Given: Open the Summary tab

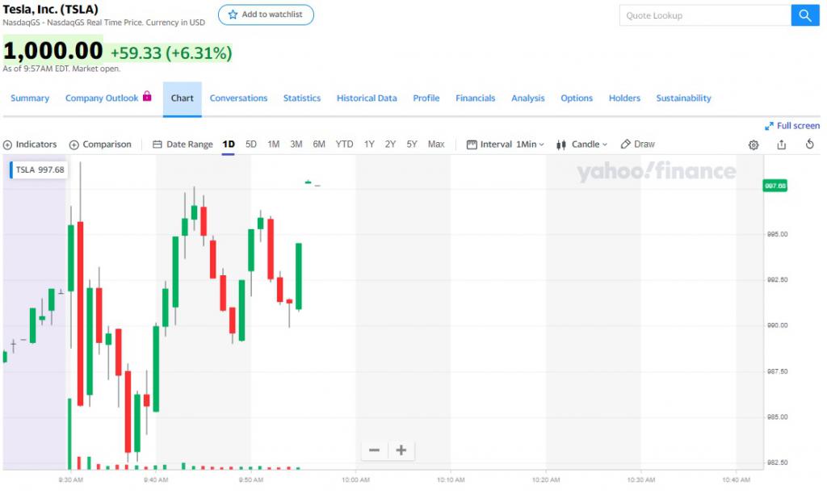Looking at the screenshot, I should click(x=30, y=98).
